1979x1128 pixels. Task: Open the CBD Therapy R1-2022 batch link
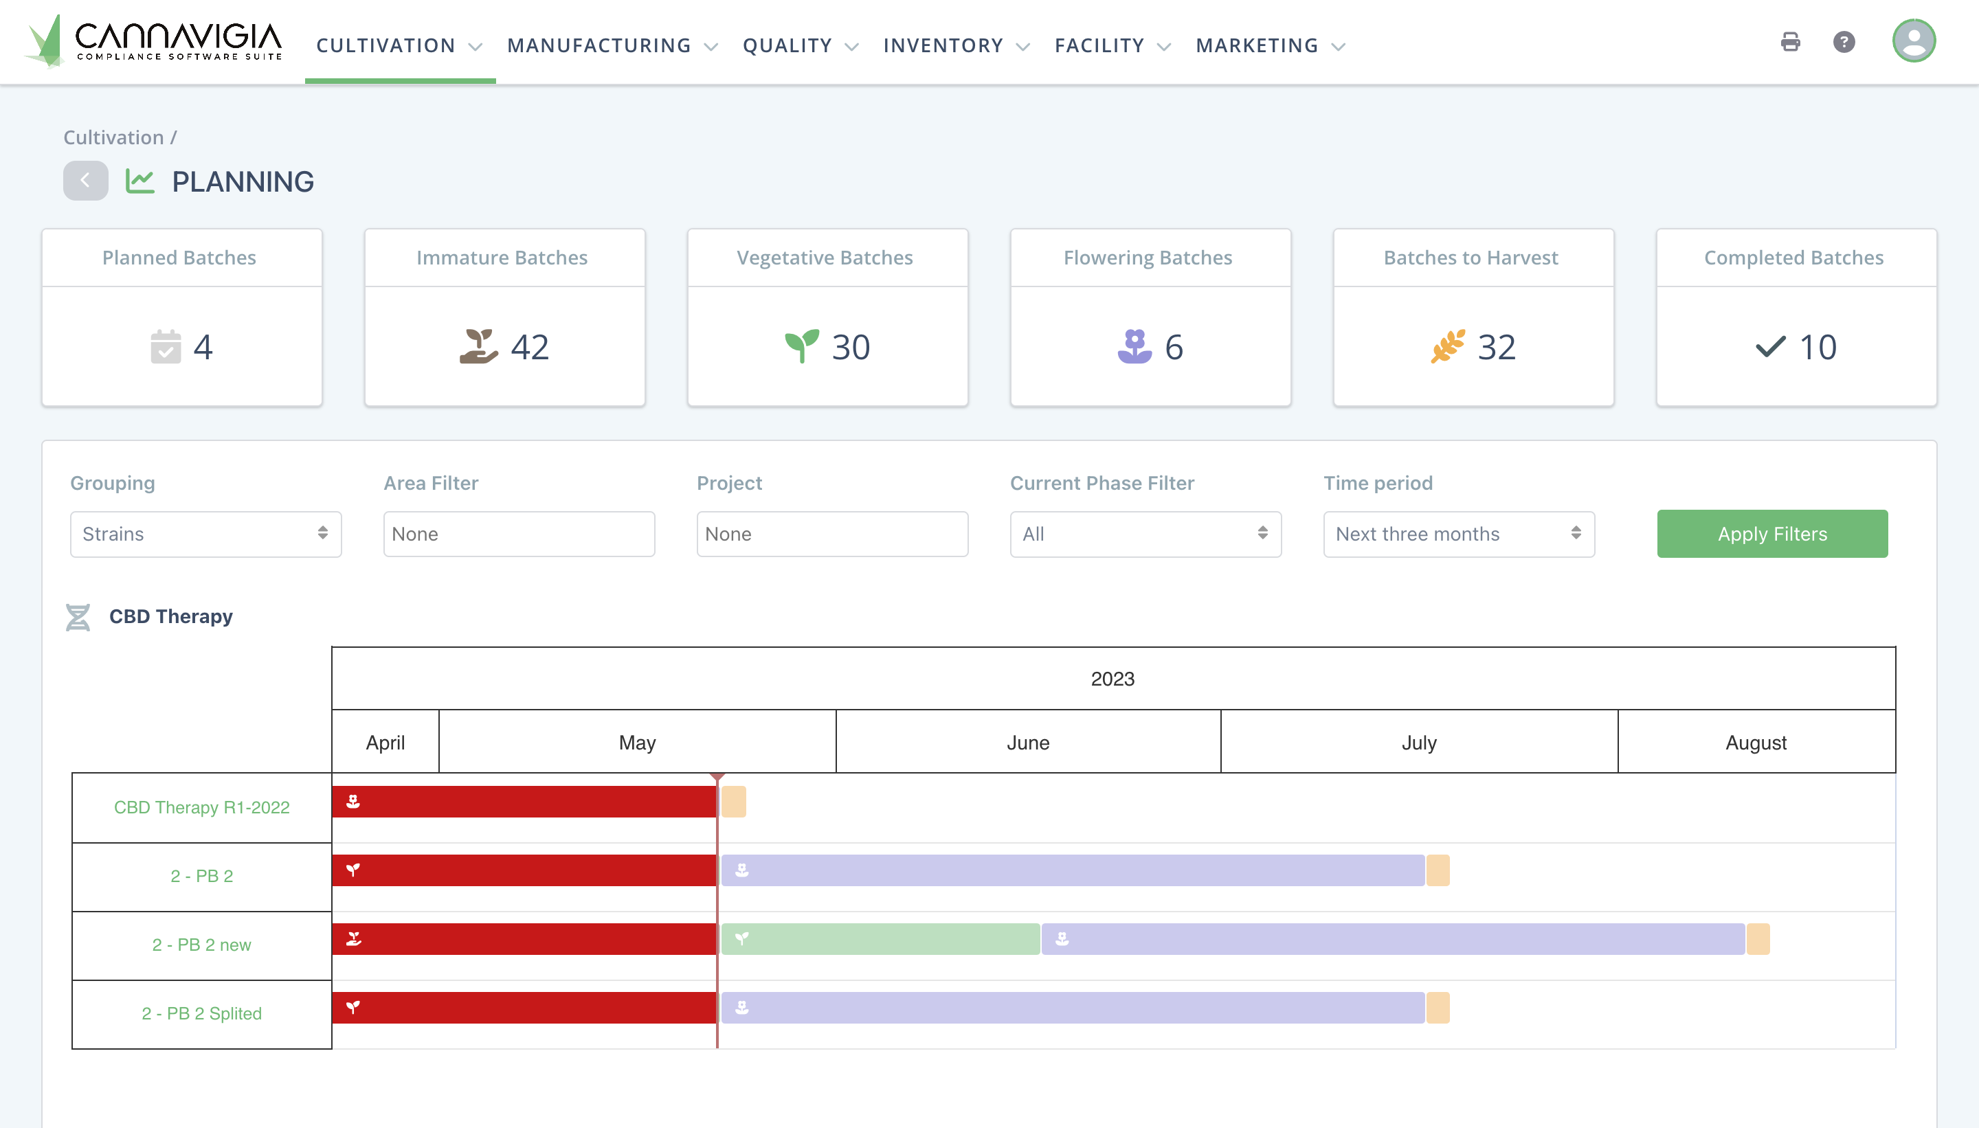201,807
